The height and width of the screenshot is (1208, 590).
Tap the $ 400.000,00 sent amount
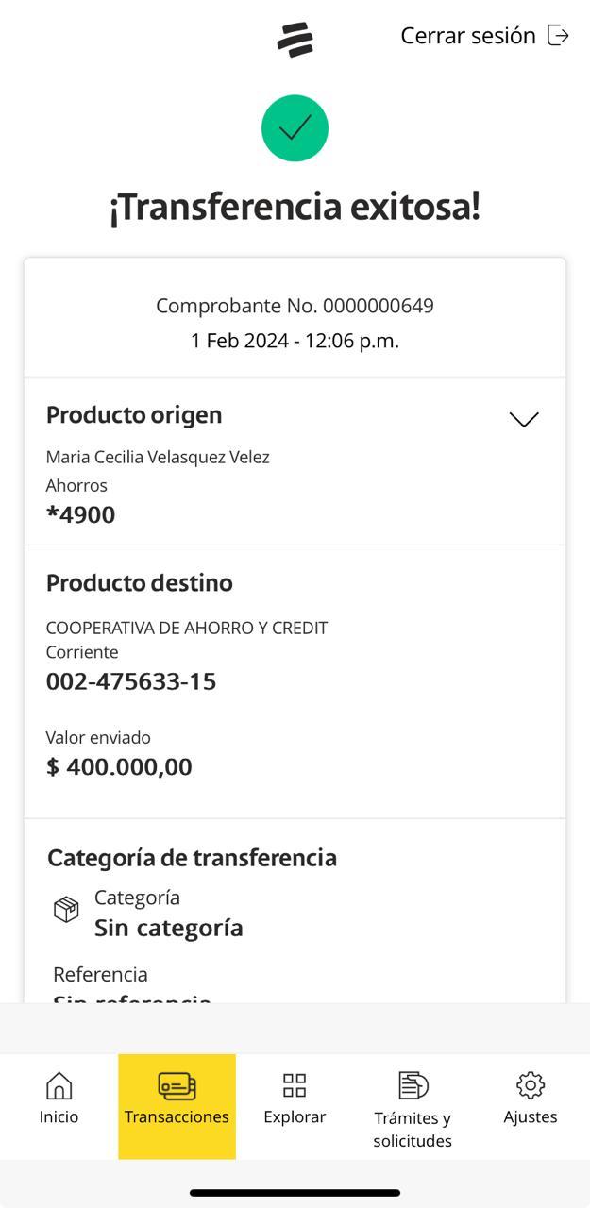tap(119, 766)
